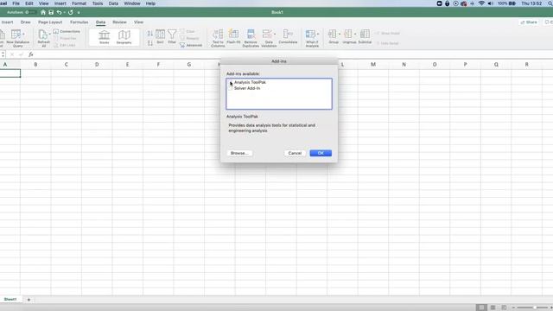The width and height of the screenshot is (553, 311).
Task: Expand the Refresh All dropdown arrow
Action: coord(50,34)
